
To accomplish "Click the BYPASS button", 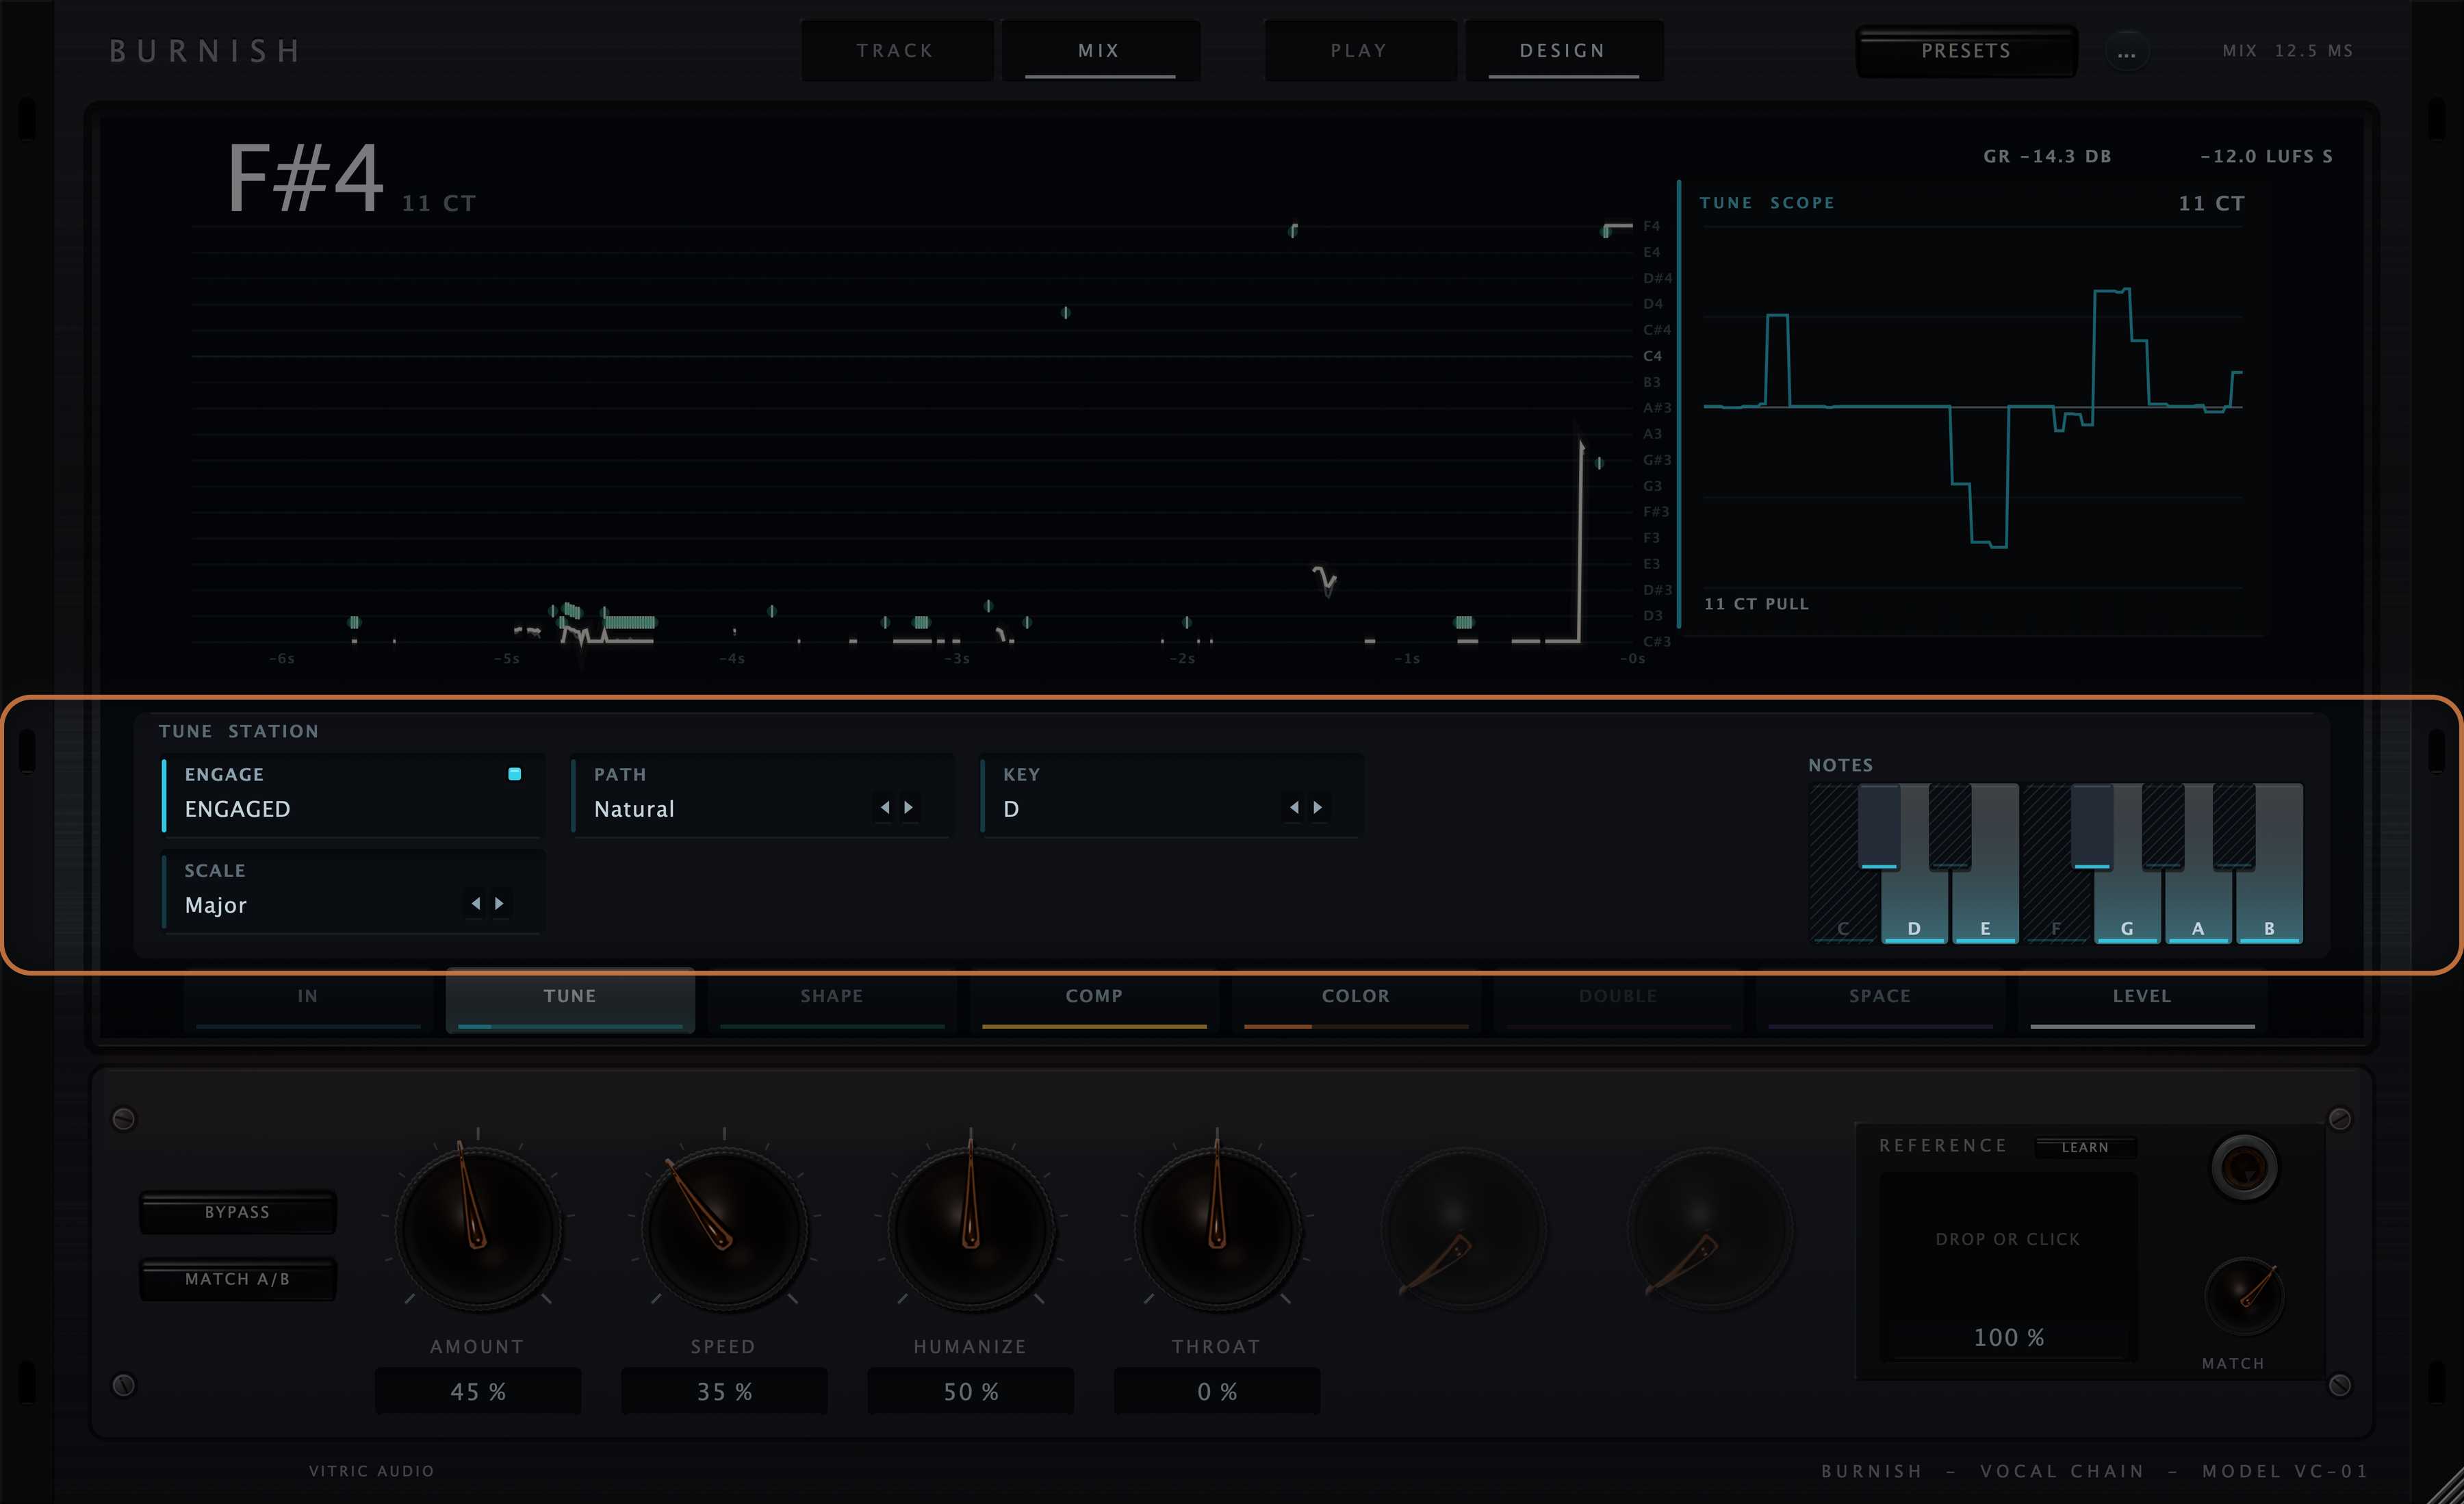I will 238,1212.
